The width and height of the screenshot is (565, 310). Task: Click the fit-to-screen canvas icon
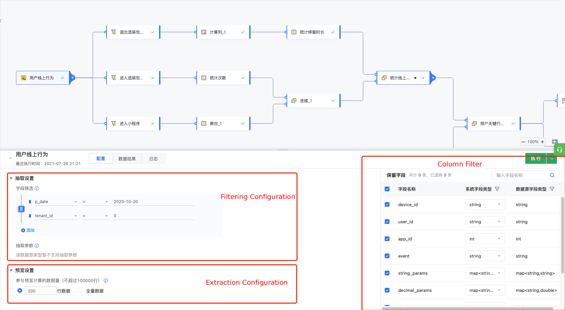[x=555, y=142]
